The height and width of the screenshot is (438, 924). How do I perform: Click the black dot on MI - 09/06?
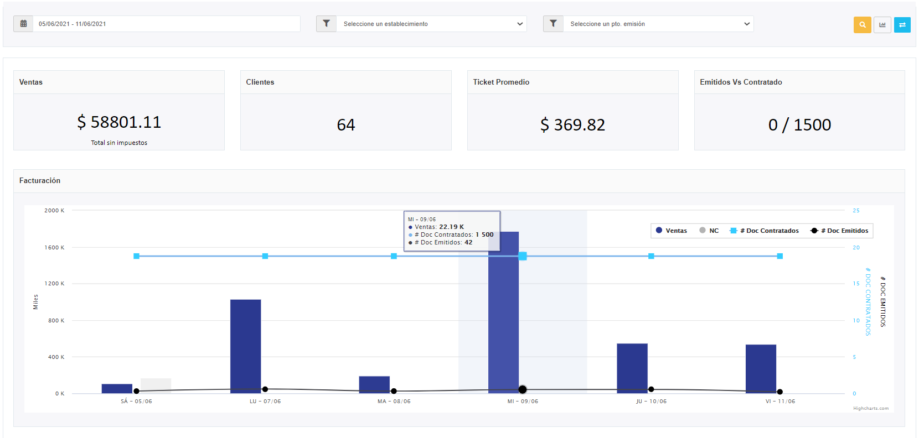point(522,390)
